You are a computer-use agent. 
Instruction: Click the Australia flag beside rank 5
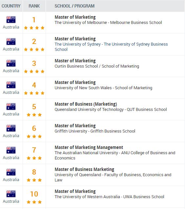[x=11, y=107]
